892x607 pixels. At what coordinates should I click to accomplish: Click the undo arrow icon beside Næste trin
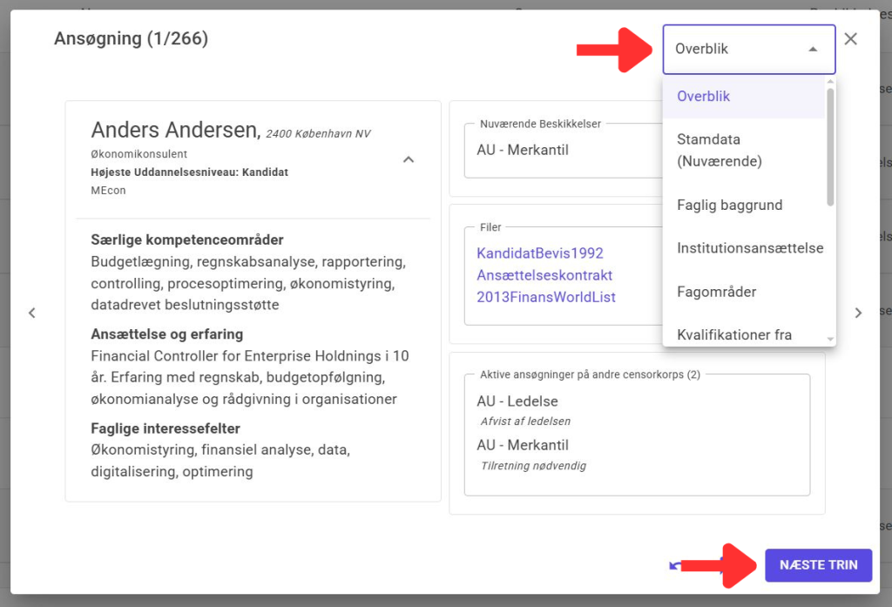673,565
